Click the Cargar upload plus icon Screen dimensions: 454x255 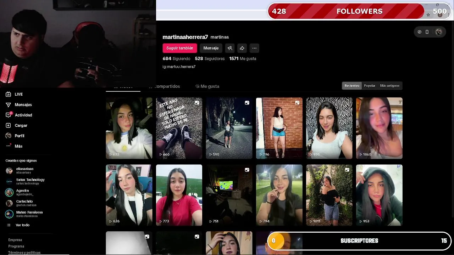click(x=8, y=125)
